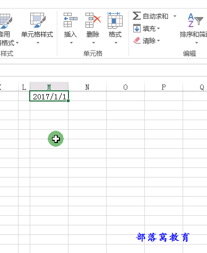Click the Fill down-arrow icon
Image resolution: width=207 pixels, height=253 pixels.
[137, 28]
